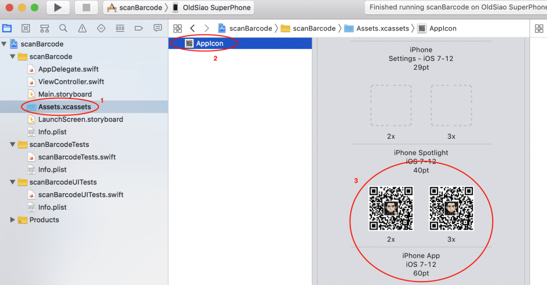The image size is (547, 285).
Task: Select the AppIcon asset in the list
Action: click(240, 43)
